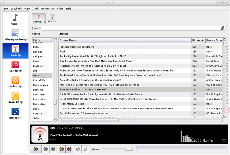230x155 pixels.
Task: Pause the current stream
Action: (x=62, y=149)
